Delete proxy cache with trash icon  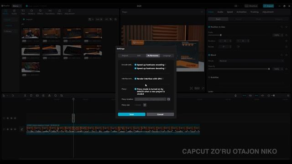pos(145,105)
